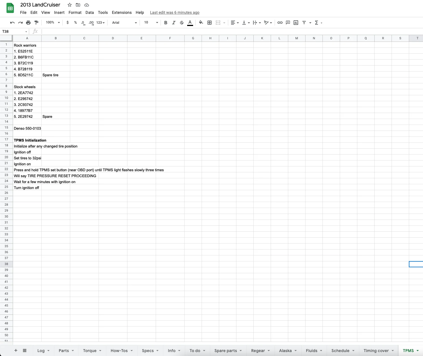423x356 pixels.
Task: Open the zoom level dropdown
Action: pyautogui.click(x=53, y=23)
